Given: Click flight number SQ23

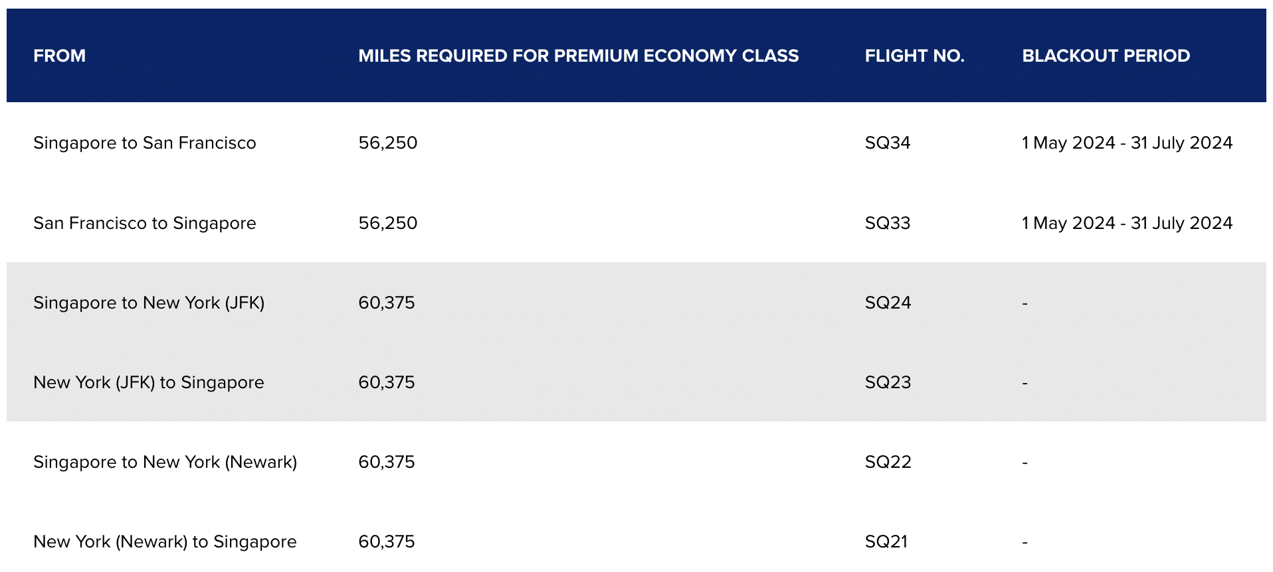Looking at the screenshot, I should click(x=888, y=382).
